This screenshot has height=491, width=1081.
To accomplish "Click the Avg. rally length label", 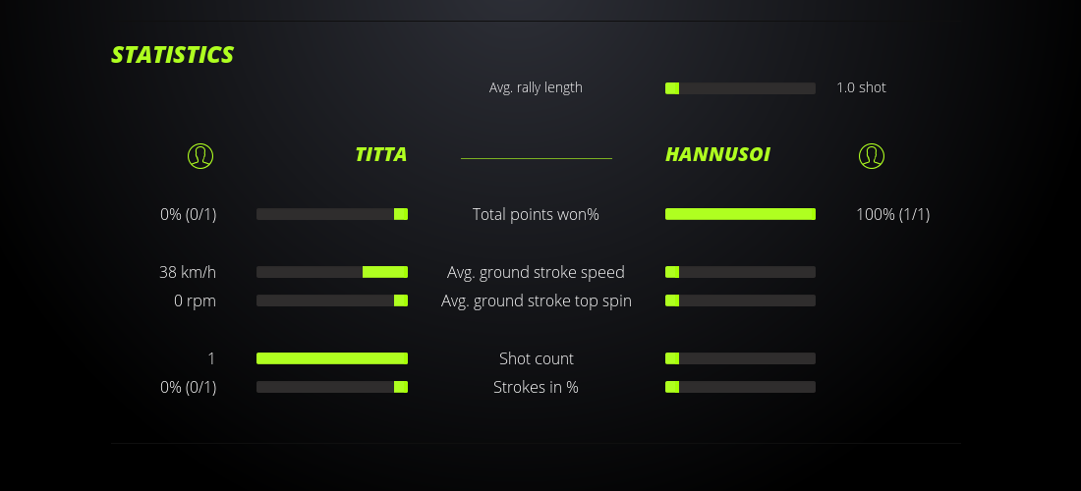I will 536,87.
